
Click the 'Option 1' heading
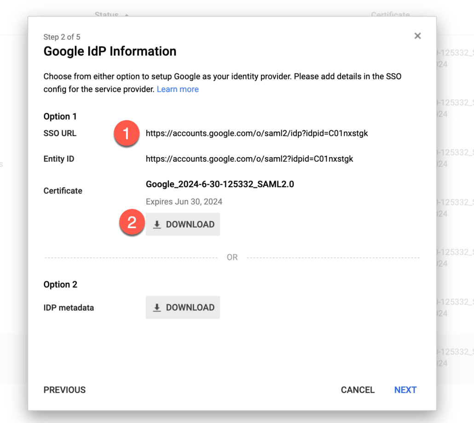point(60,116)
